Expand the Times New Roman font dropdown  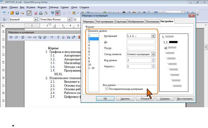[x=69, y=19]
